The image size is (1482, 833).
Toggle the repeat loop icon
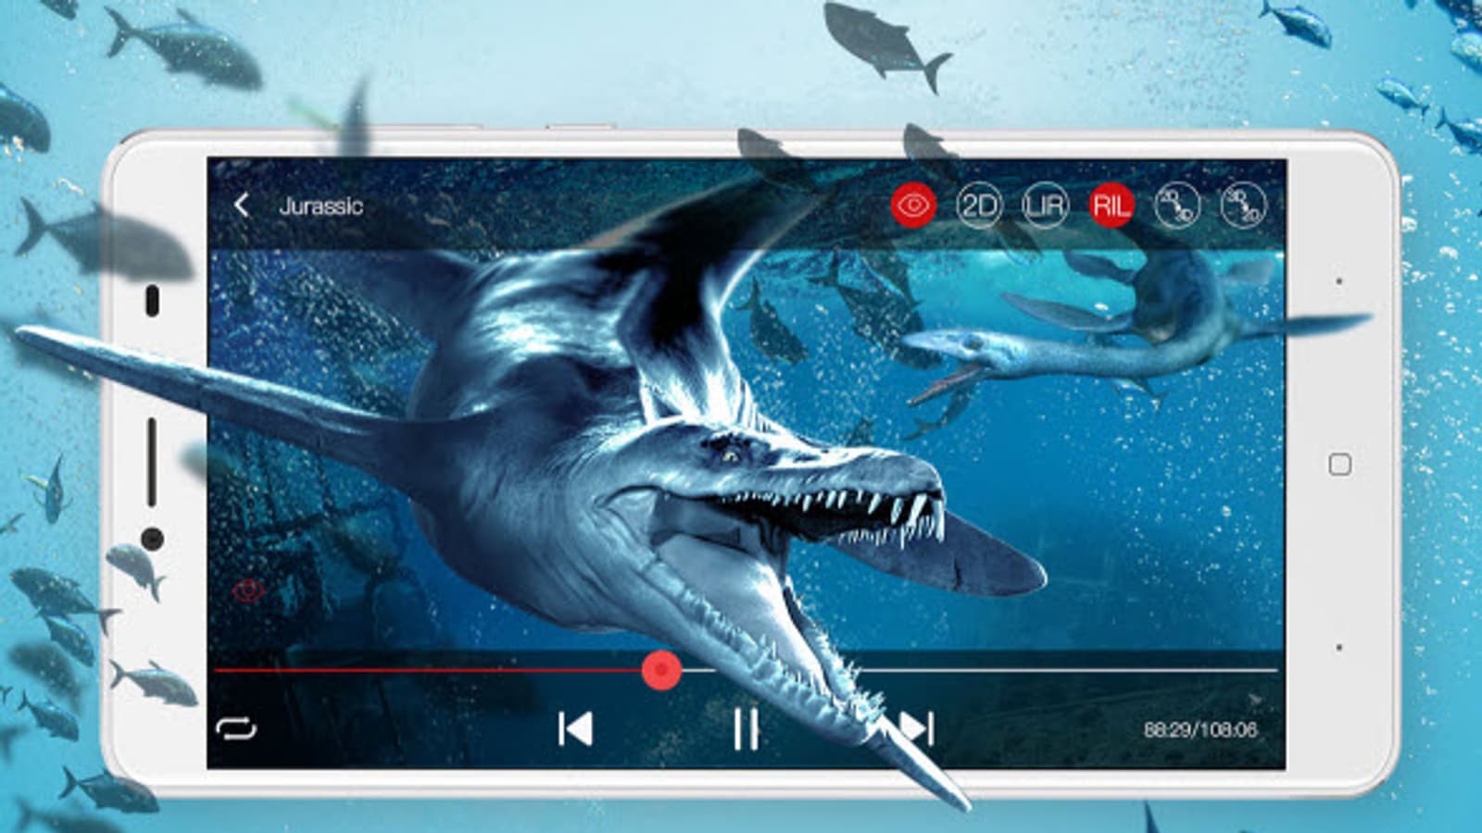click(x=236, y=728)
